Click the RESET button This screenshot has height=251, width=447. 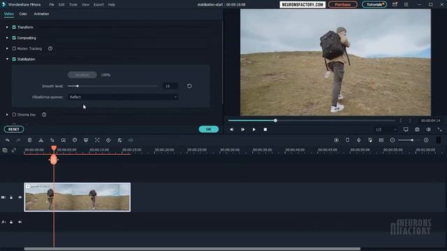coord(14,129)
